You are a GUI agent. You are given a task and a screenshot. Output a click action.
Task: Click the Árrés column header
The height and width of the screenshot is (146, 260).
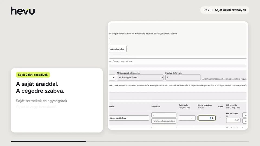[x=220, y=107]
